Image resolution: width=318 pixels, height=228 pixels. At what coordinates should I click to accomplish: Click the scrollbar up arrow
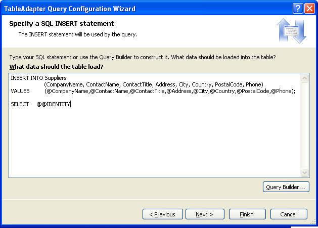(x=305, y=78)
